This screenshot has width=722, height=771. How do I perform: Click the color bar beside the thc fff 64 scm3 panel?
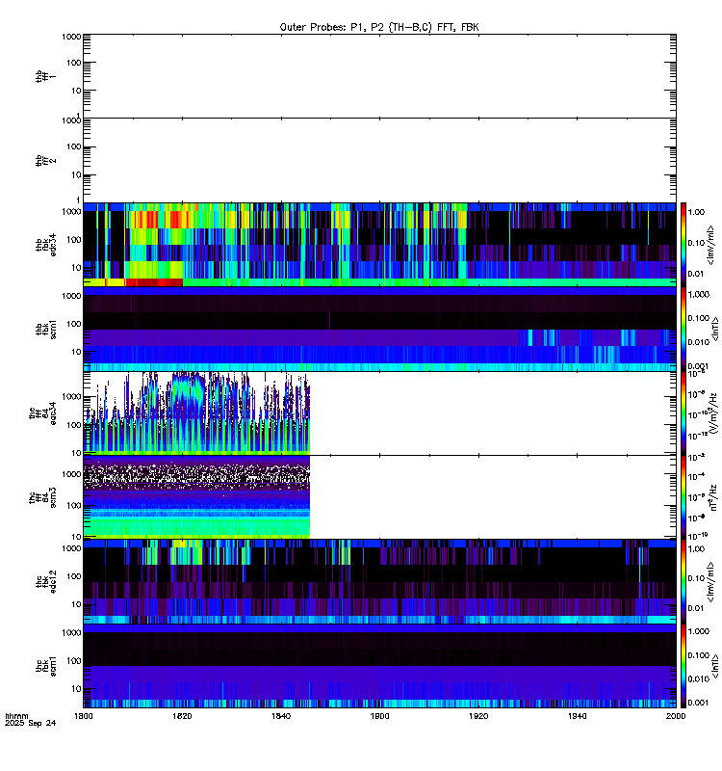click(x=683, y=497)
